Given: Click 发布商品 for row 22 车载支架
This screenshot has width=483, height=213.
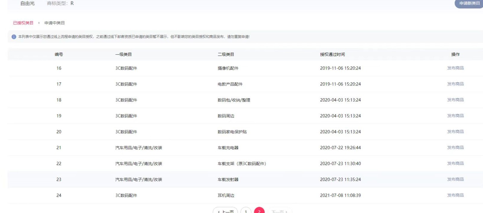Looking at the screenshot, I should (456, 164).
